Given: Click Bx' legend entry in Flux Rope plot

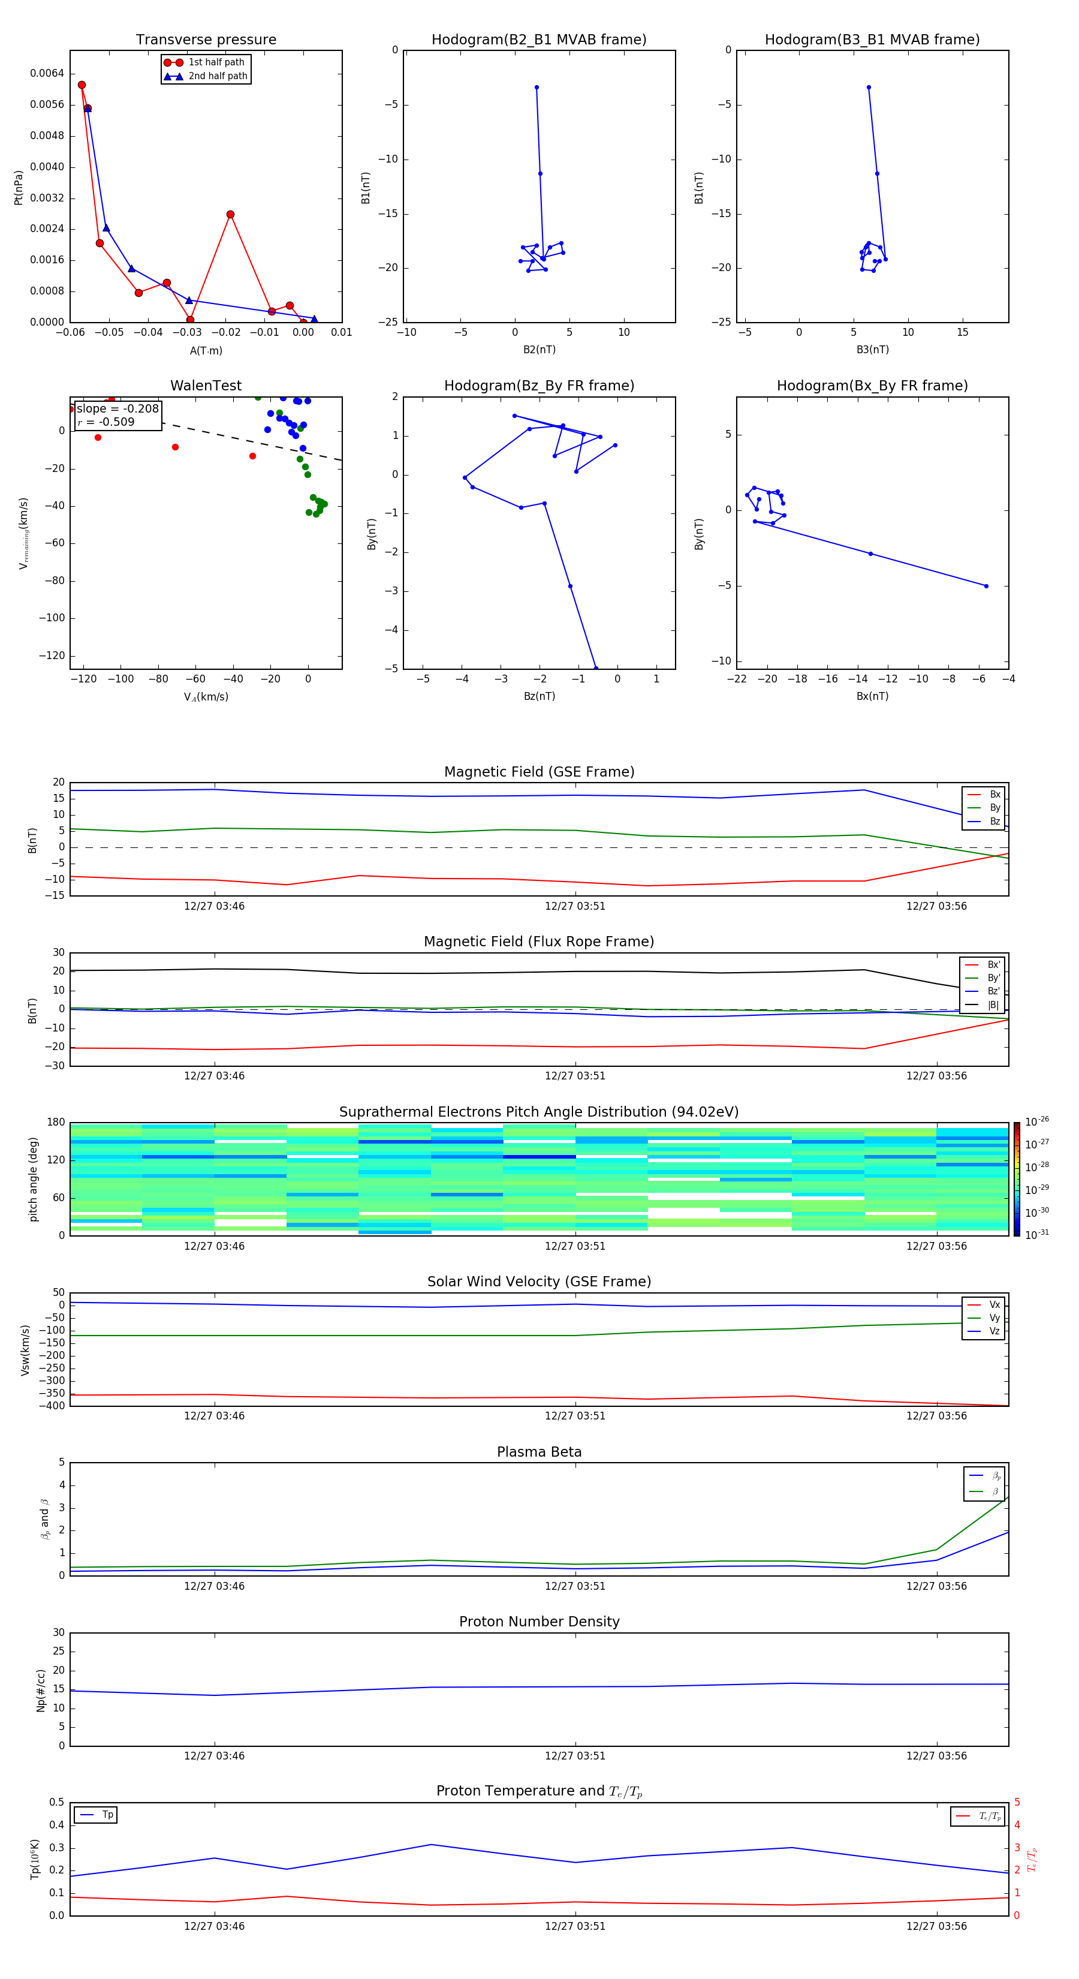Looking at the screenshot, I should click(x=982, y=965).
